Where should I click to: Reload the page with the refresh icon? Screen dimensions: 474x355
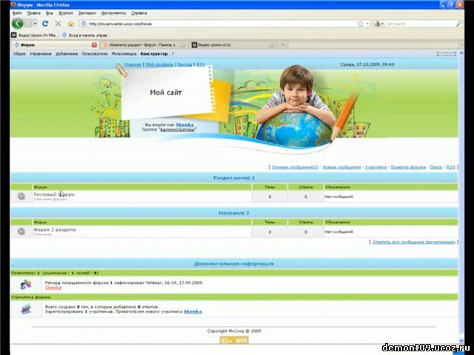(x=45, y=24)
